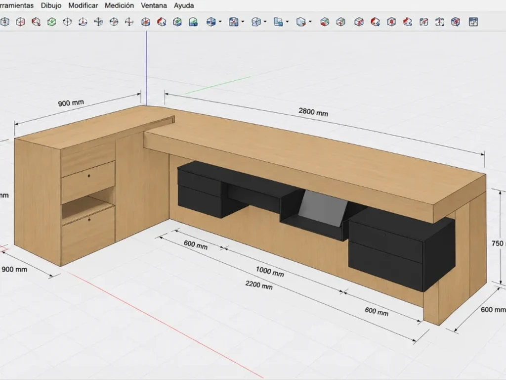
Task: Expand dropdown arrow beside stacked sheets icon
Action: pyautogui.click(x=287, y=22)
